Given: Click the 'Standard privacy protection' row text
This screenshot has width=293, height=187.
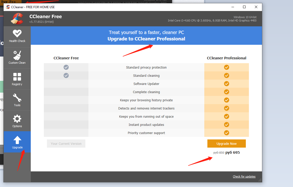Looking at the screenshot, I should [x=146, y=67].
